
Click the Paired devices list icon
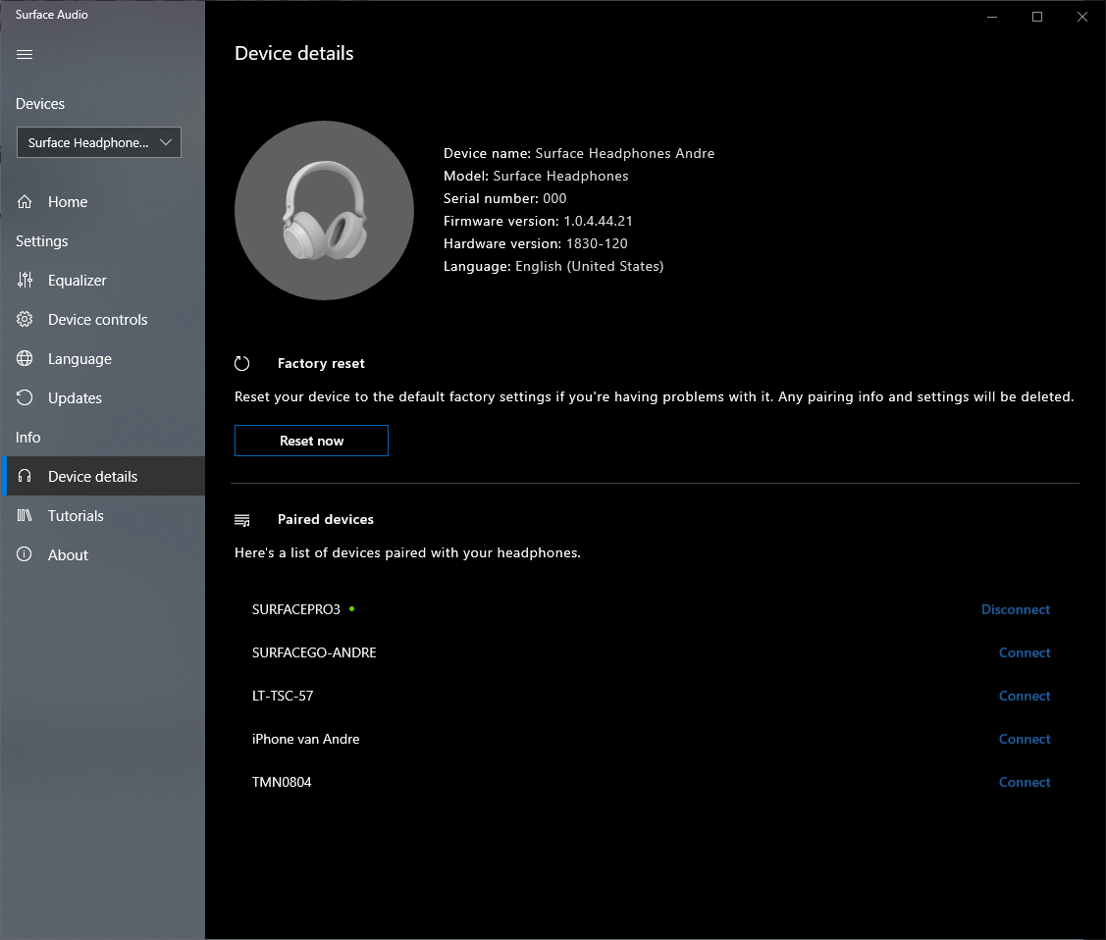242,520
